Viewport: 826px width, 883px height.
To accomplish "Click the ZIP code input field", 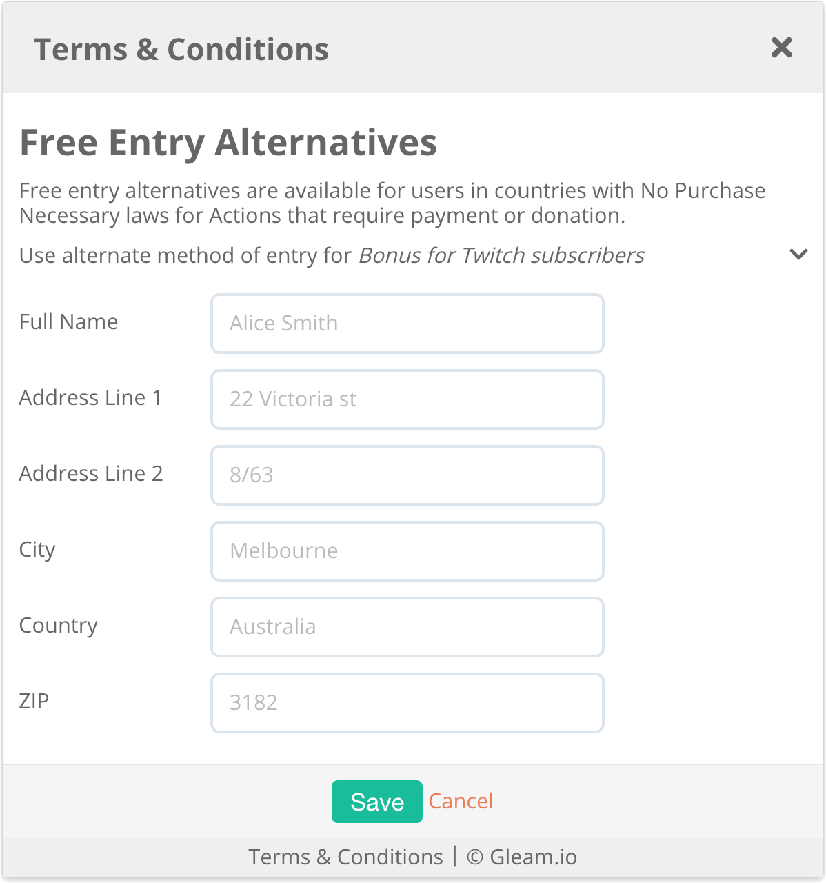I will coord(407,703).
